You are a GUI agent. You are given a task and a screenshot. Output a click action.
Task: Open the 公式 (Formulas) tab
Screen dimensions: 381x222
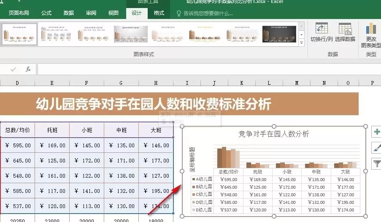coord(46,13)
